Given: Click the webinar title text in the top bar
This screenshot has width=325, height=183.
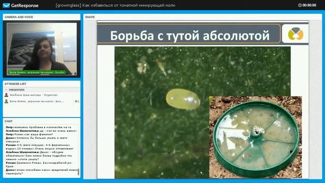Looking at the screenshot, I should (115, 6).
